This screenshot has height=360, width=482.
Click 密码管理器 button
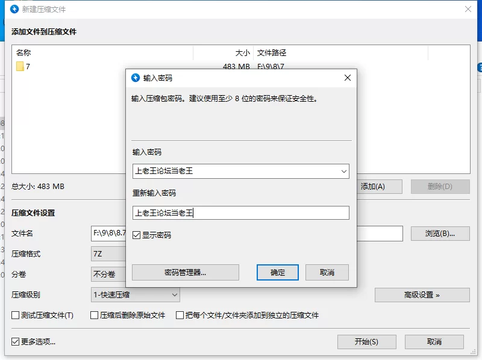(x=186, y=273)
